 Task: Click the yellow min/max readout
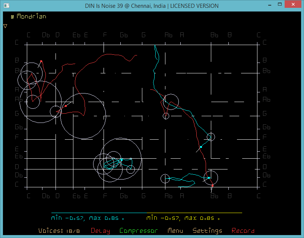183,218
